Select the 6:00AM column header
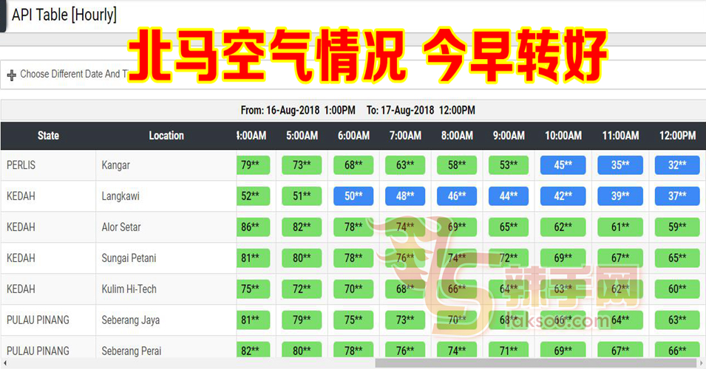Screen dimensions: 706x369 point(353,136)
